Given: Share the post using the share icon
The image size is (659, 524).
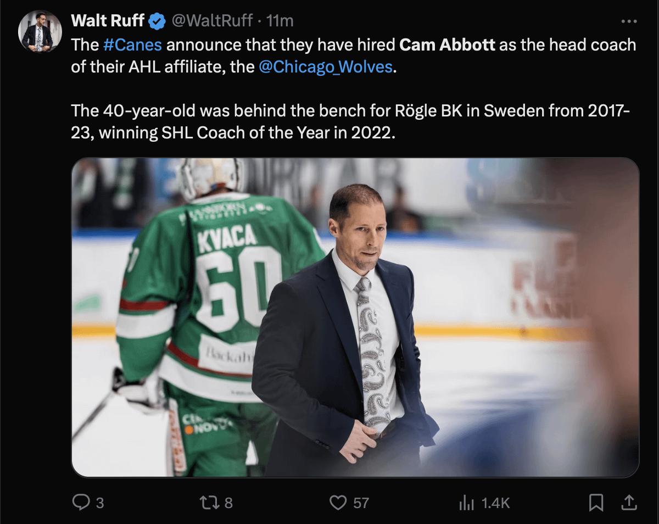Looking at the screenshot, I should 629,502.
